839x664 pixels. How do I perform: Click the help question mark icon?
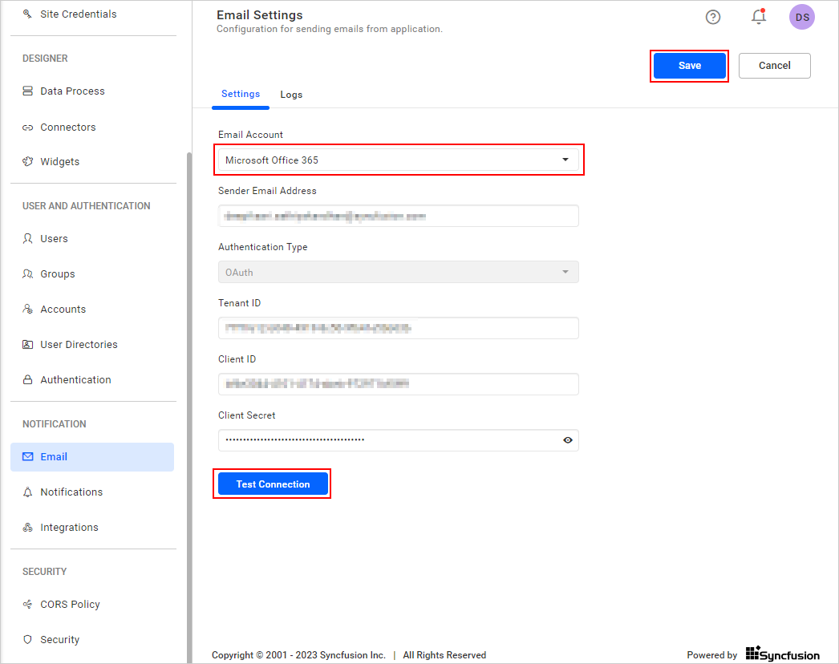[x=713, y=17]
